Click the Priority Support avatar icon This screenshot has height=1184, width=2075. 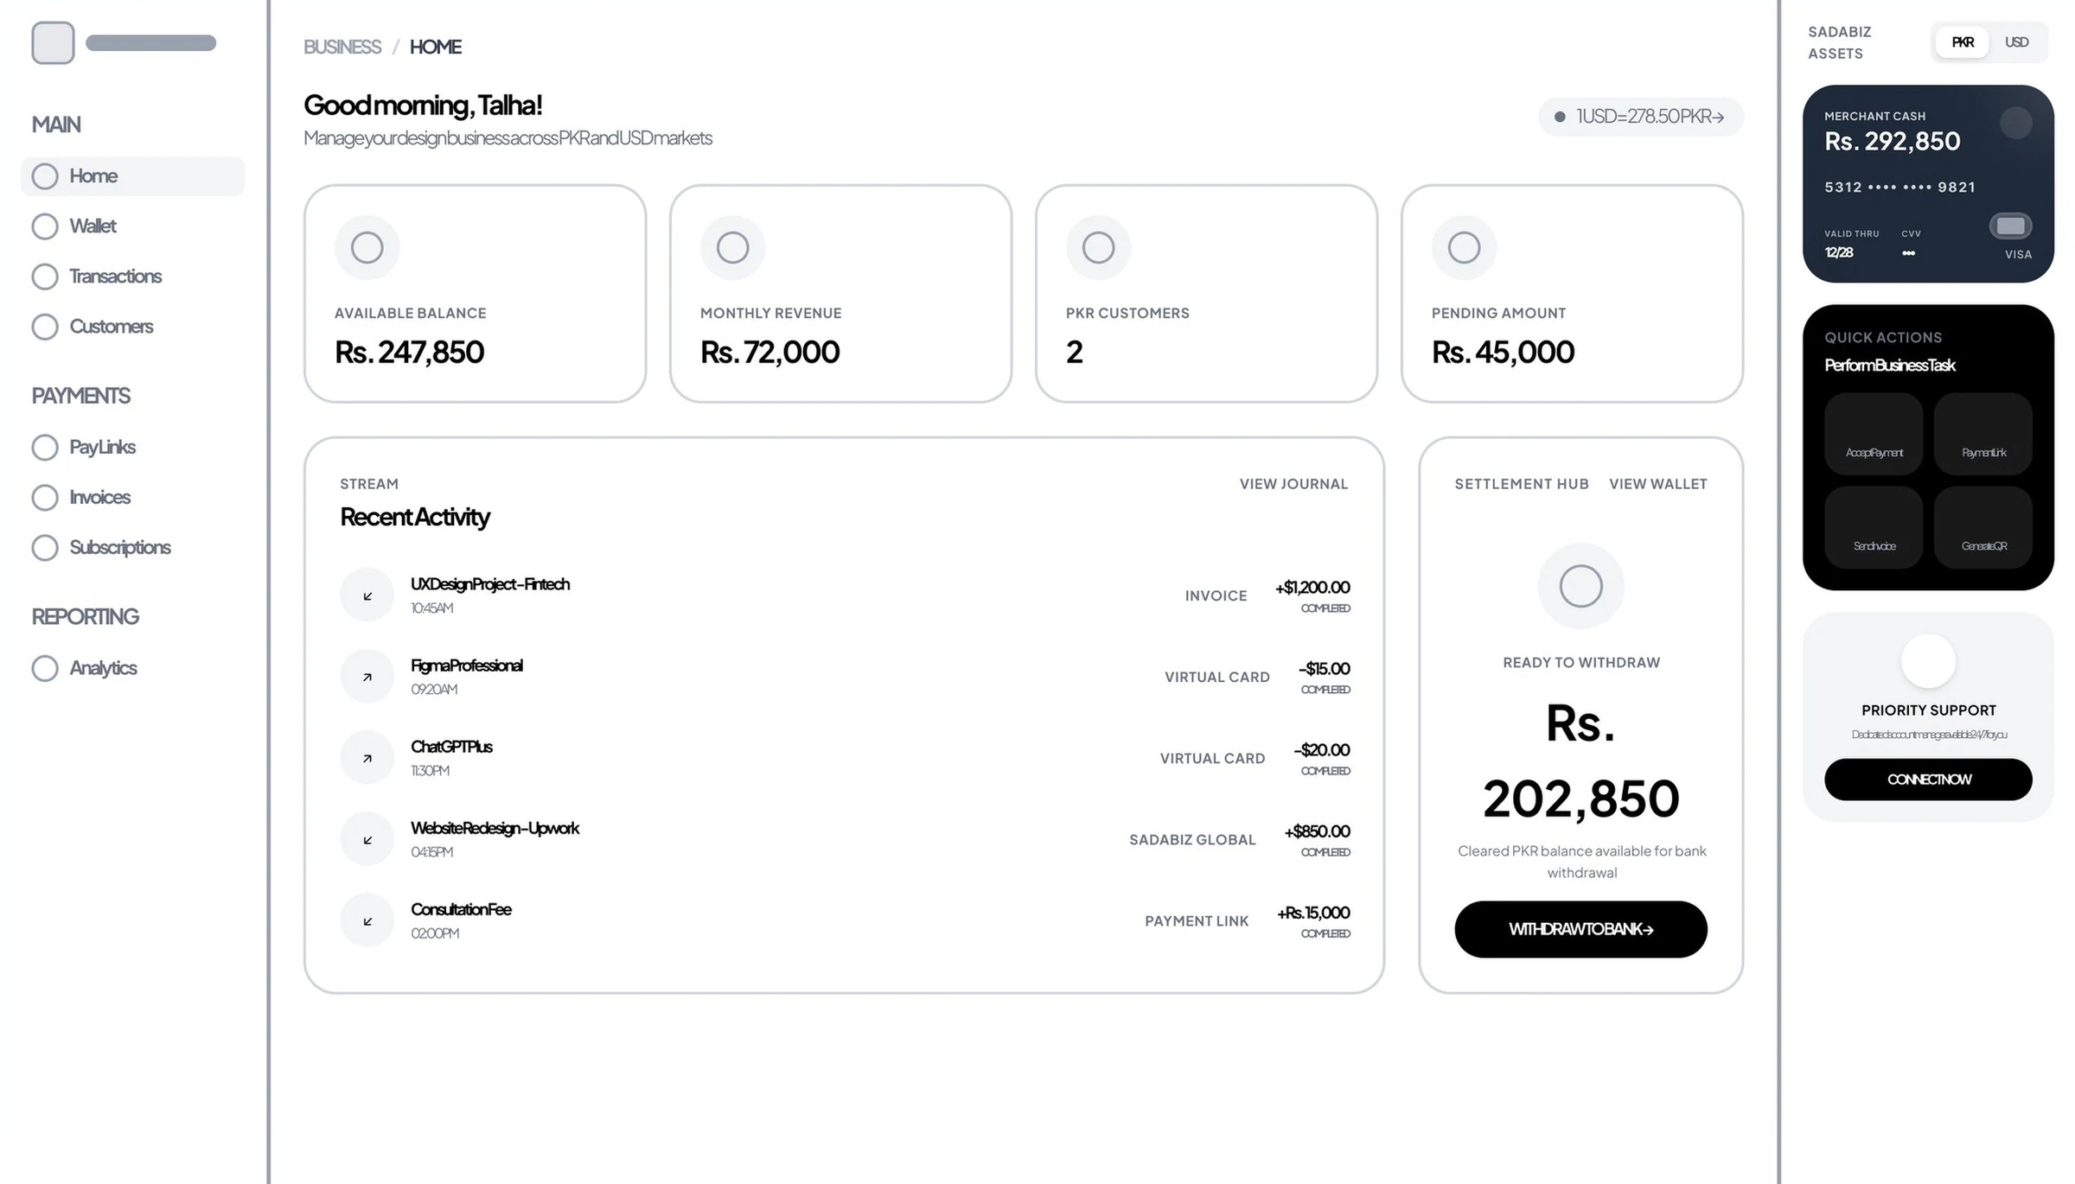click(1928, 662)
